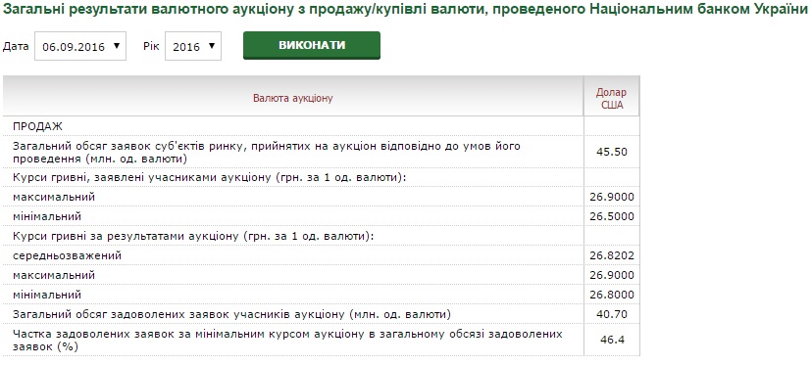Select the середньозважений row label

coord(68,255)
